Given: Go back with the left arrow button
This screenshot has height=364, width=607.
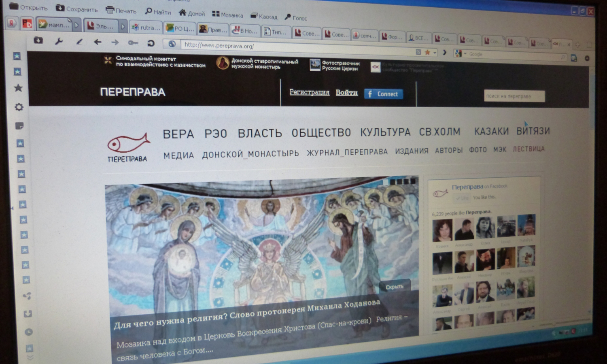Looking at the screenshot, I should (x=98, y=42).
